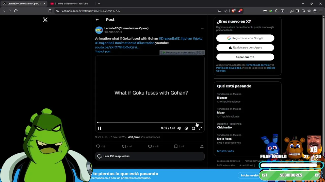
Task: Click the 9:29 a. m. post date
Action: pos(110,137)
